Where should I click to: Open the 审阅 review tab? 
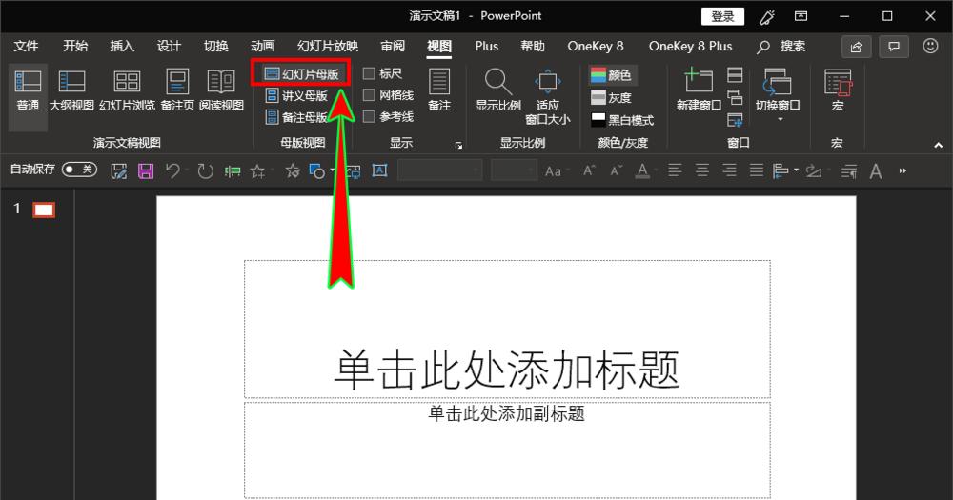tap(393, 46)
